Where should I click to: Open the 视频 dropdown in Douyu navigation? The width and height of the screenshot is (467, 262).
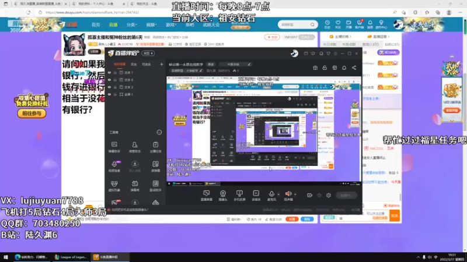coord(151,24)
